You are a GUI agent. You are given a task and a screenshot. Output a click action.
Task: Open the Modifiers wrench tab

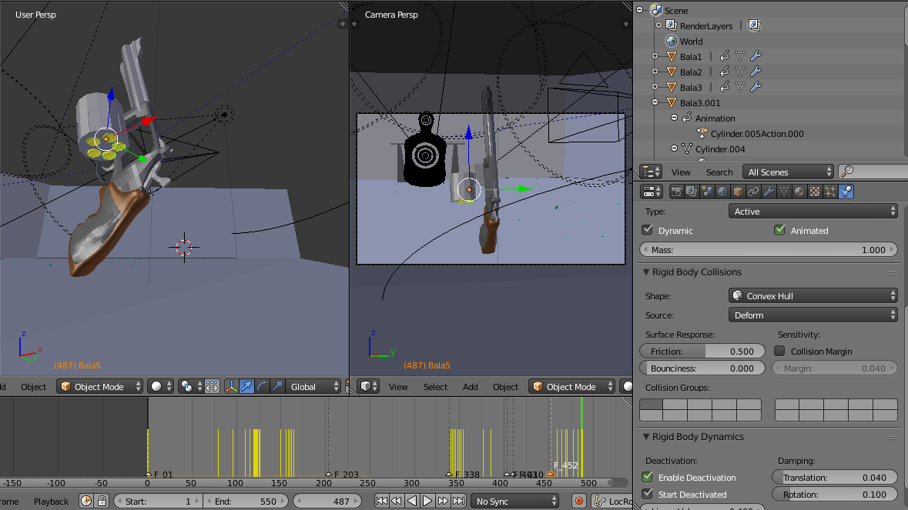[769, 192]
